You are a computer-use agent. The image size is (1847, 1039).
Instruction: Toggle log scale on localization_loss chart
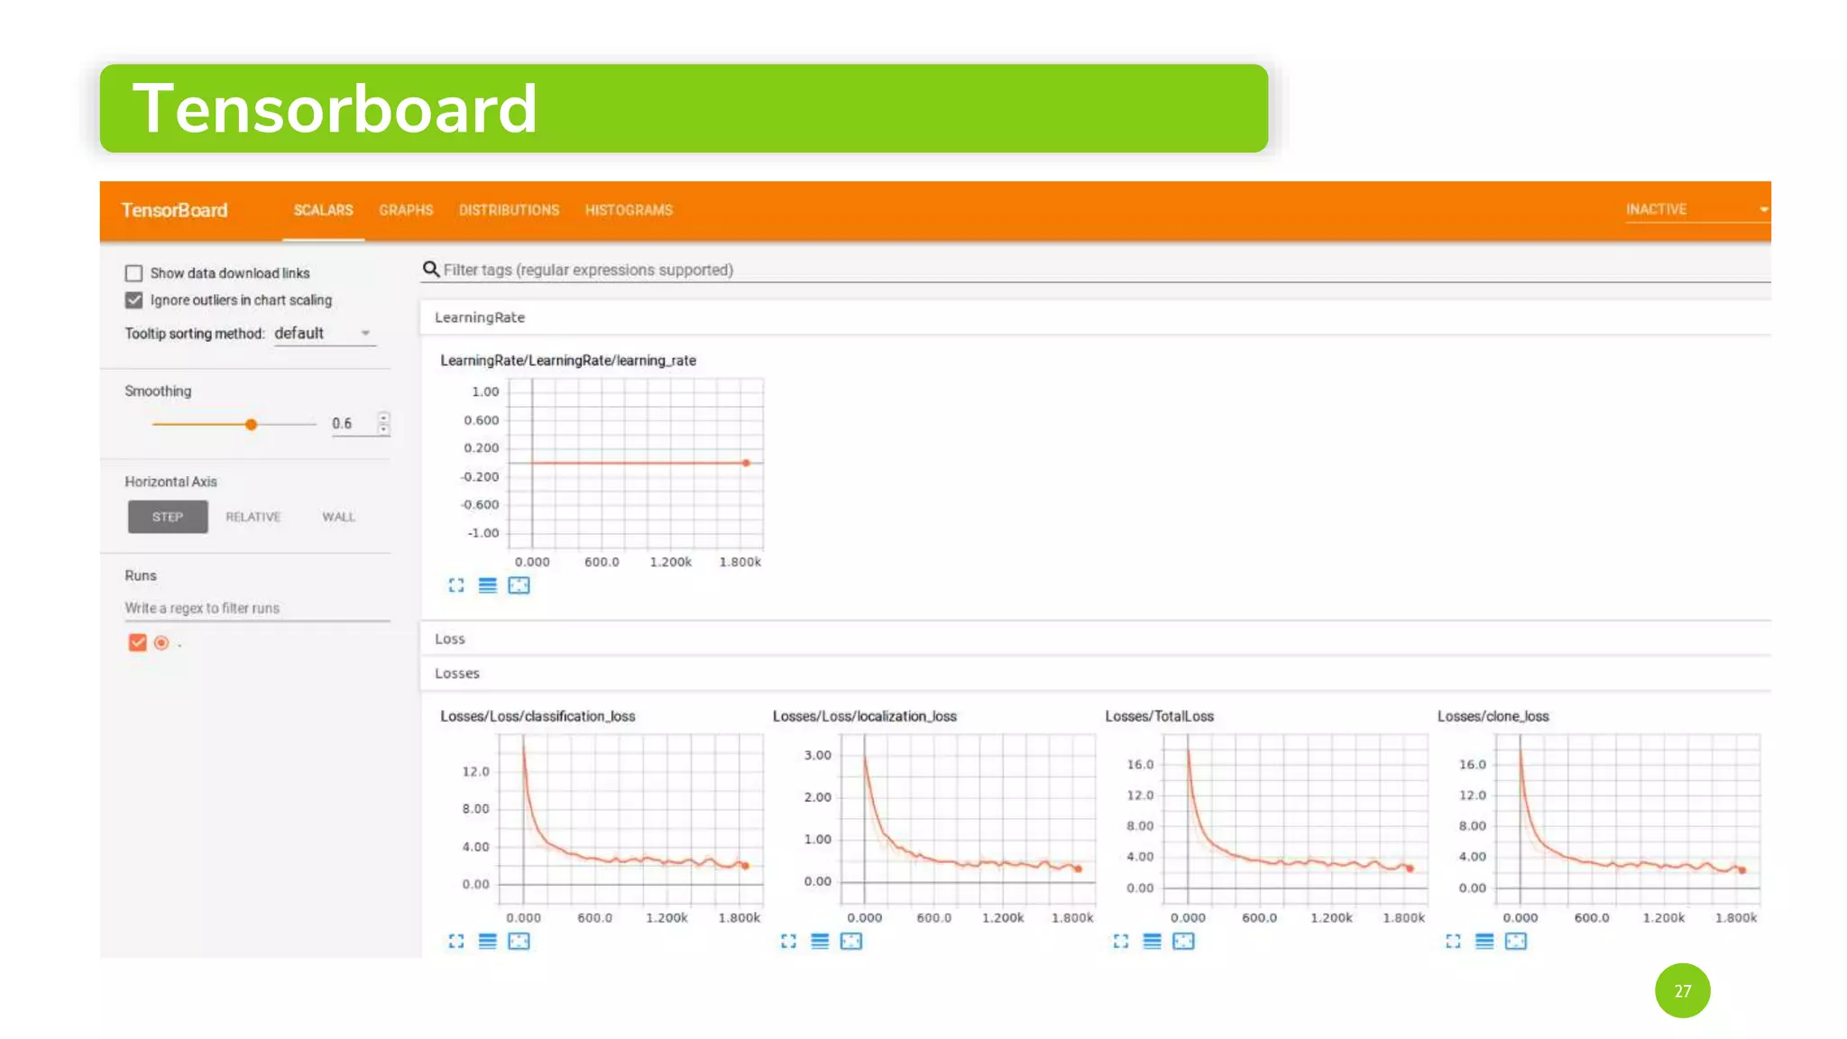click(x=820, y=941)
